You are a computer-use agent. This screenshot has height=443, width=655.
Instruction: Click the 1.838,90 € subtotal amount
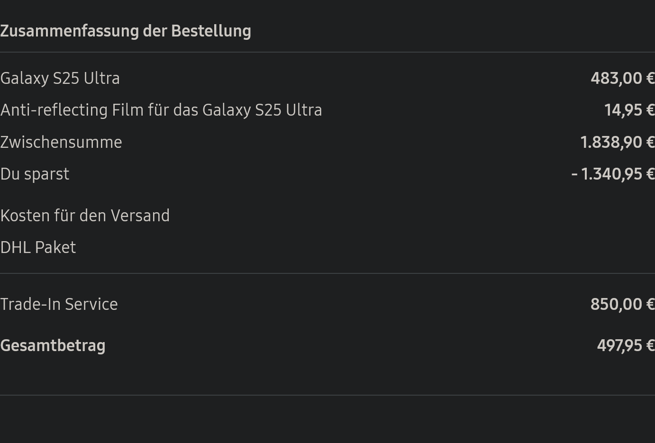pos(618,142)
